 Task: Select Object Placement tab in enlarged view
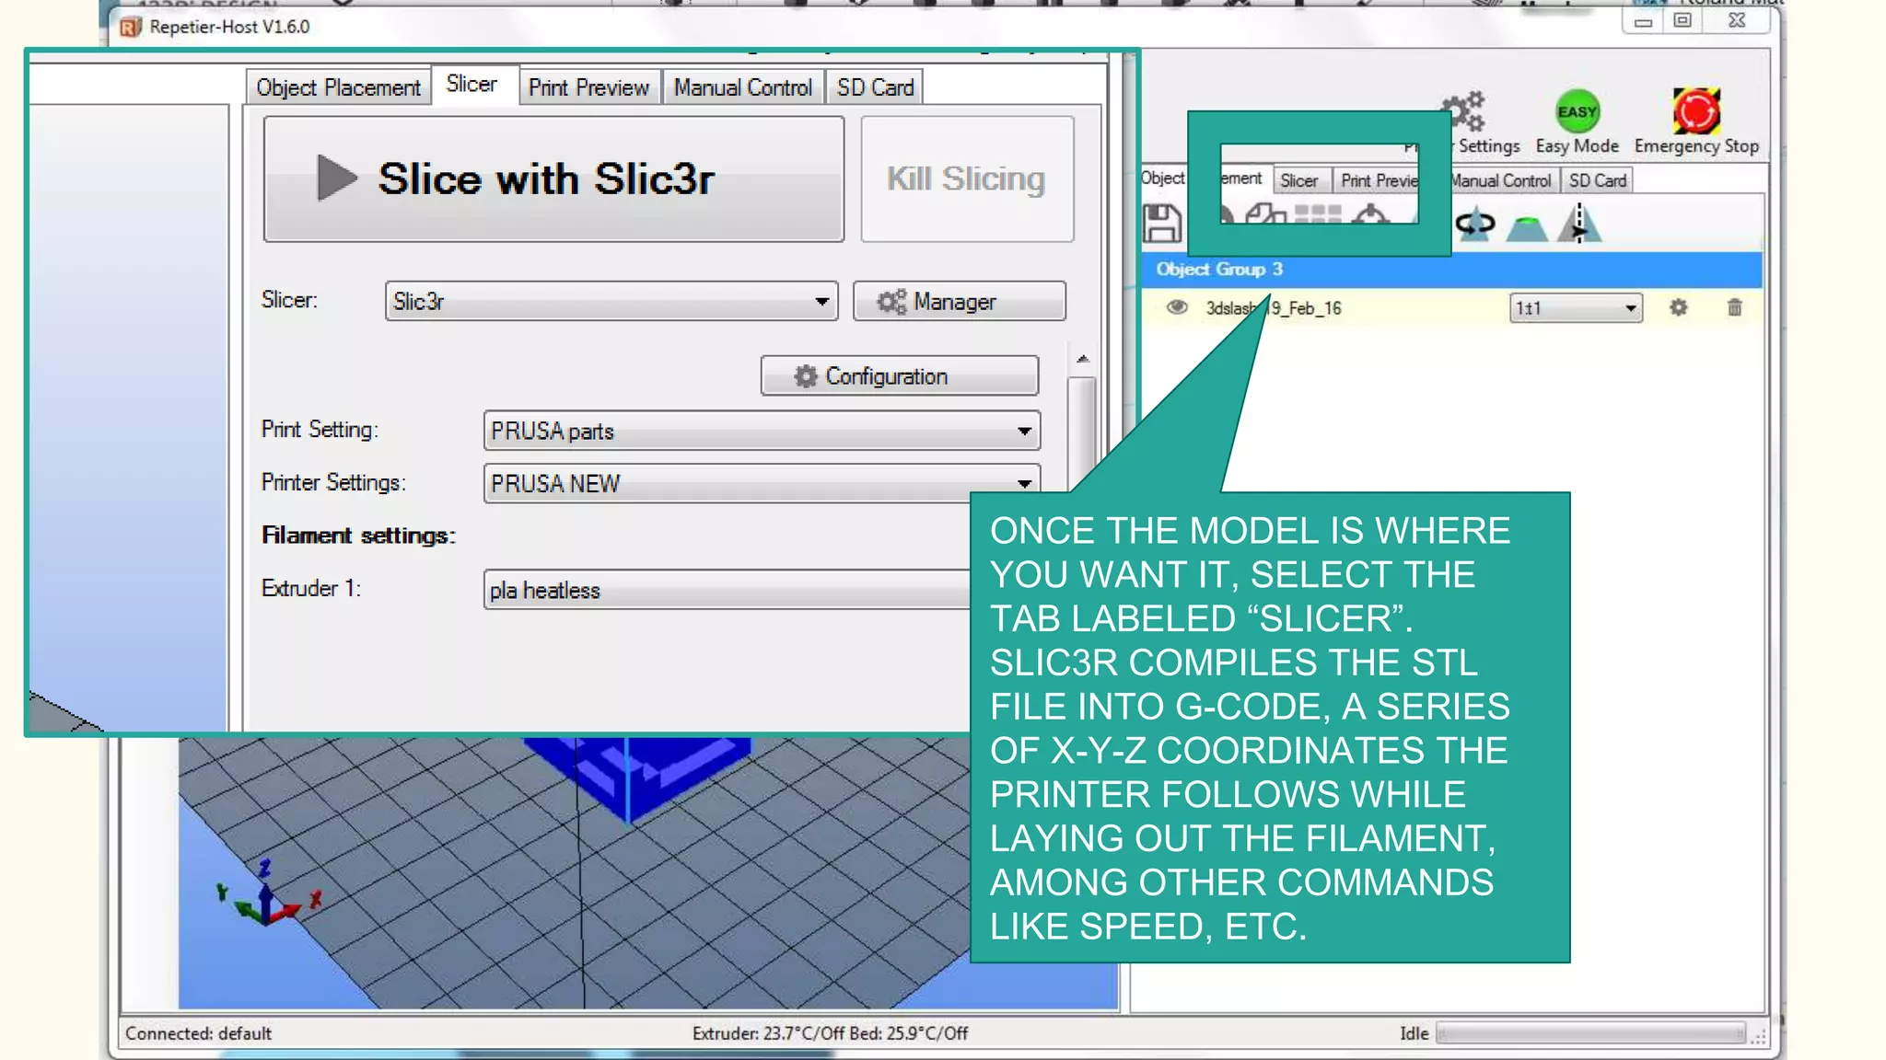338,87
